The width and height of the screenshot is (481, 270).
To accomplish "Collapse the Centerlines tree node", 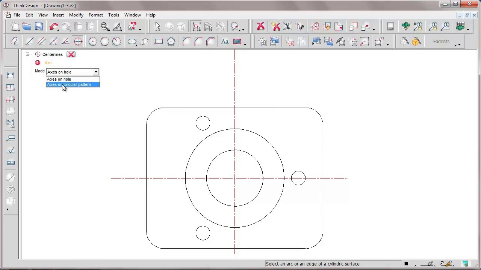I will click(27, 54).
